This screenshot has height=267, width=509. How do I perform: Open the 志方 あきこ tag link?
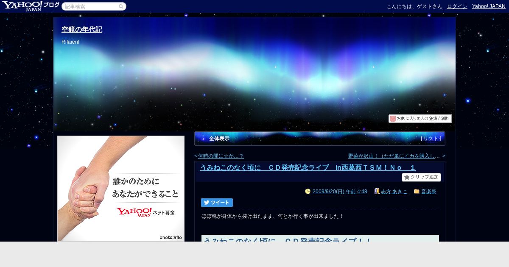[394, 192]
